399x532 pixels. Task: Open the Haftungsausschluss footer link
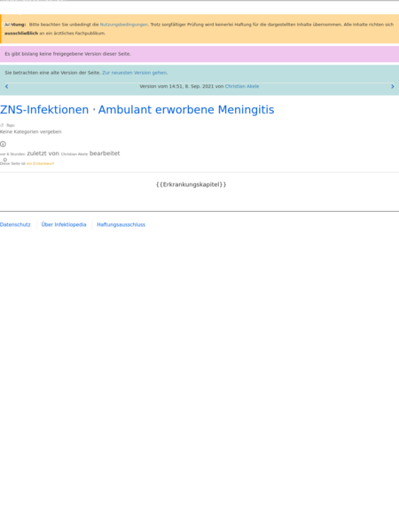point(121,224)
